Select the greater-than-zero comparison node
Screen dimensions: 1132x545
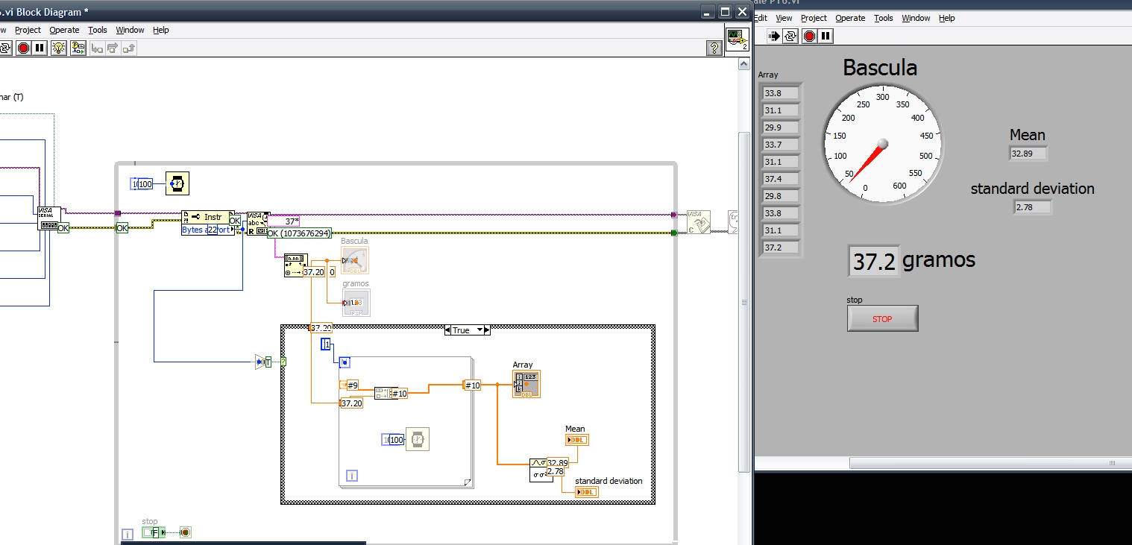click(x=260, y=362)
